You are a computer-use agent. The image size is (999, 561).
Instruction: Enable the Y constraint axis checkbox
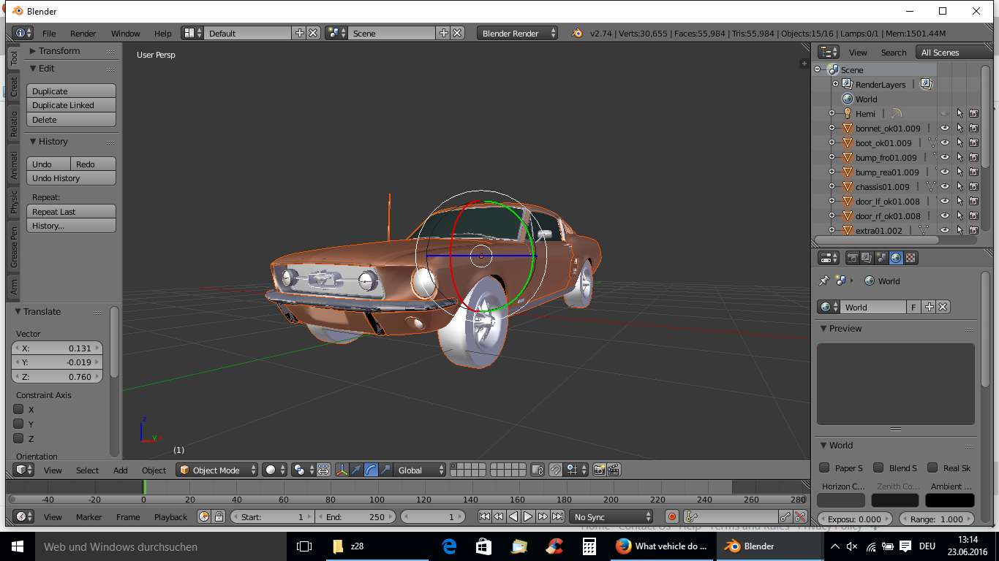pyautogui.click(x=19, y=424)
